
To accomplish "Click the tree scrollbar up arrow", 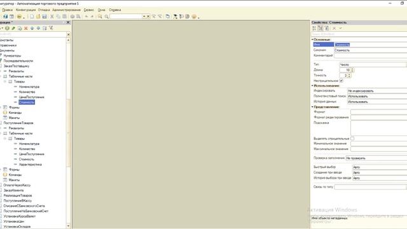I will coord(68,40).
